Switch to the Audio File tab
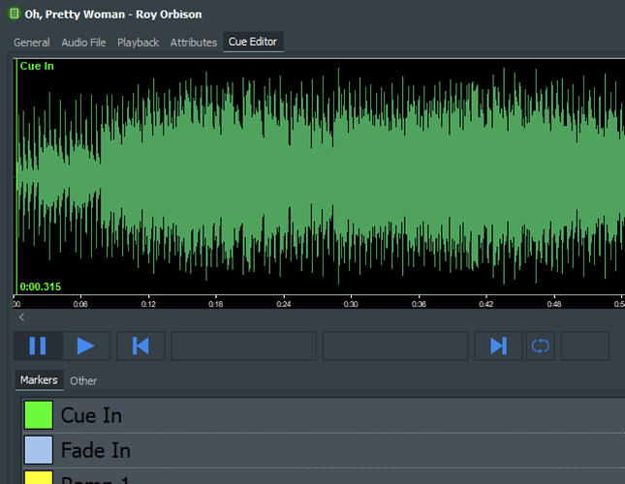625x484 pixels. (83, 43)
